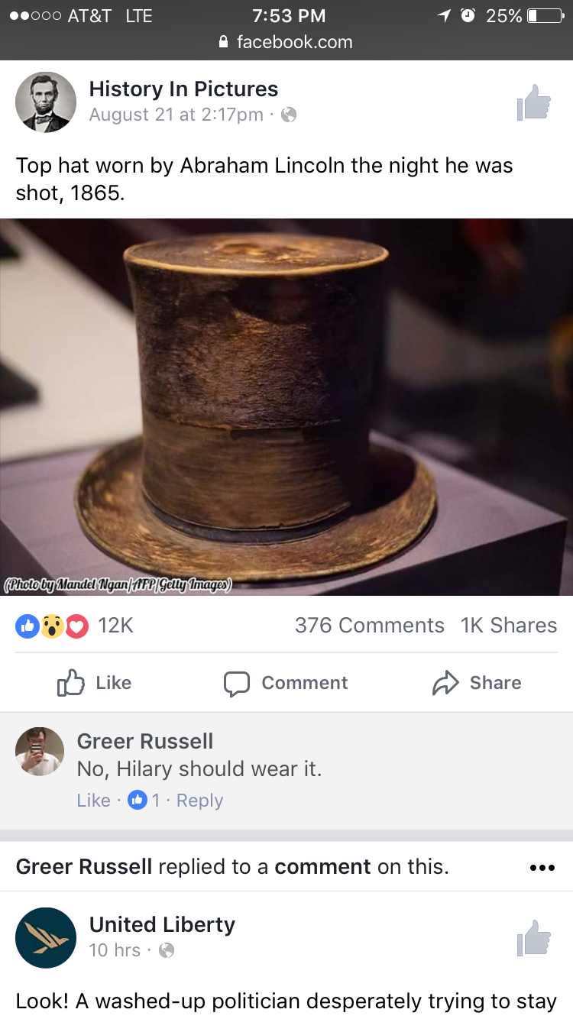View all 376 Comments

(x=370, y=626)
